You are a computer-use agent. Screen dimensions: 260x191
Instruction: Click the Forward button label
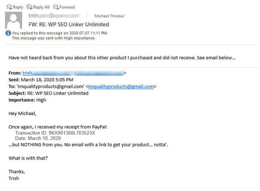[x=67, y=7]
